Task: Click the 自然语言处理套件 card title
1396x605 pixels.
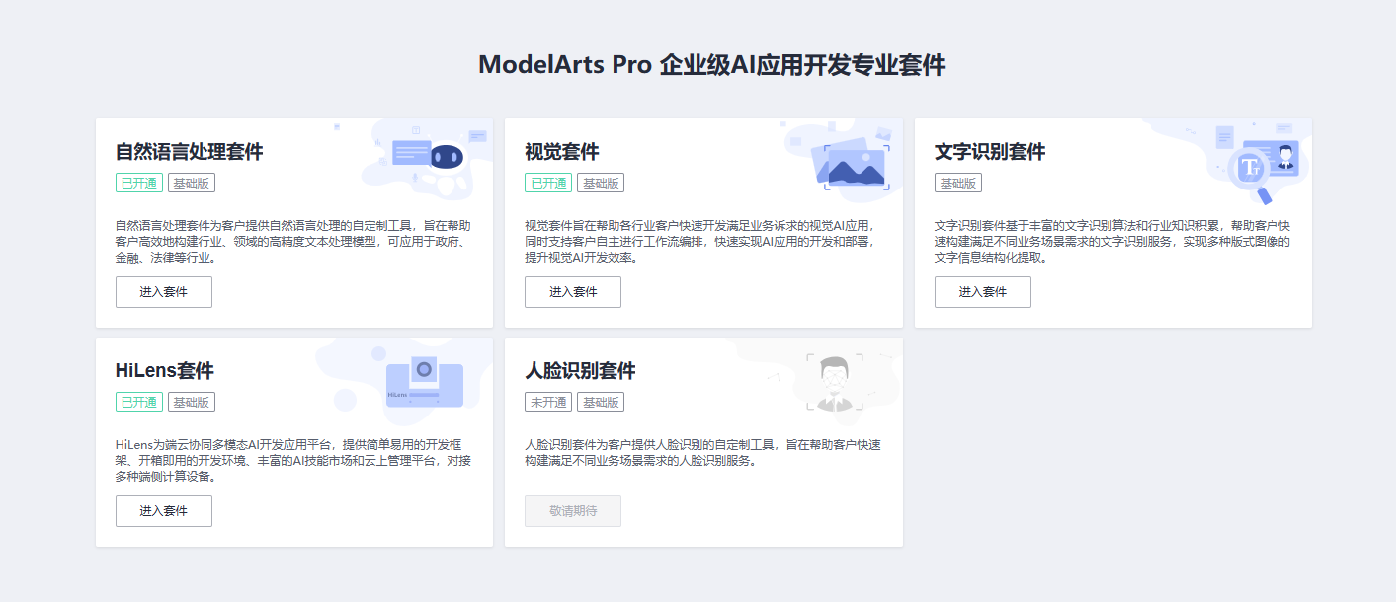Action: (x=190, y=152)
